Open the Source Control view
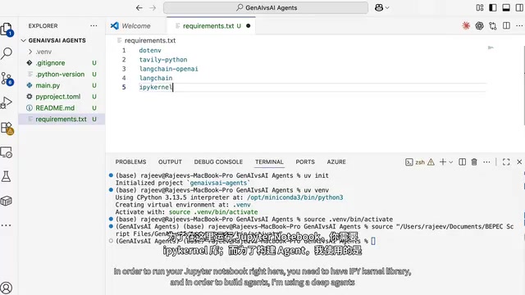 [7, 79]
